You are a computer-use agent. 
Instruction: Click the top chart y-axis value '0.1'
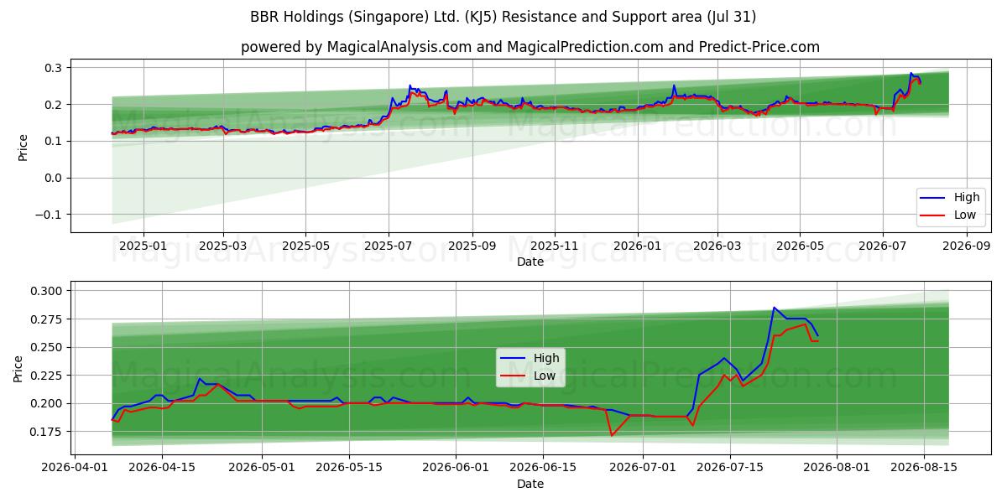[x=55, y=141]
